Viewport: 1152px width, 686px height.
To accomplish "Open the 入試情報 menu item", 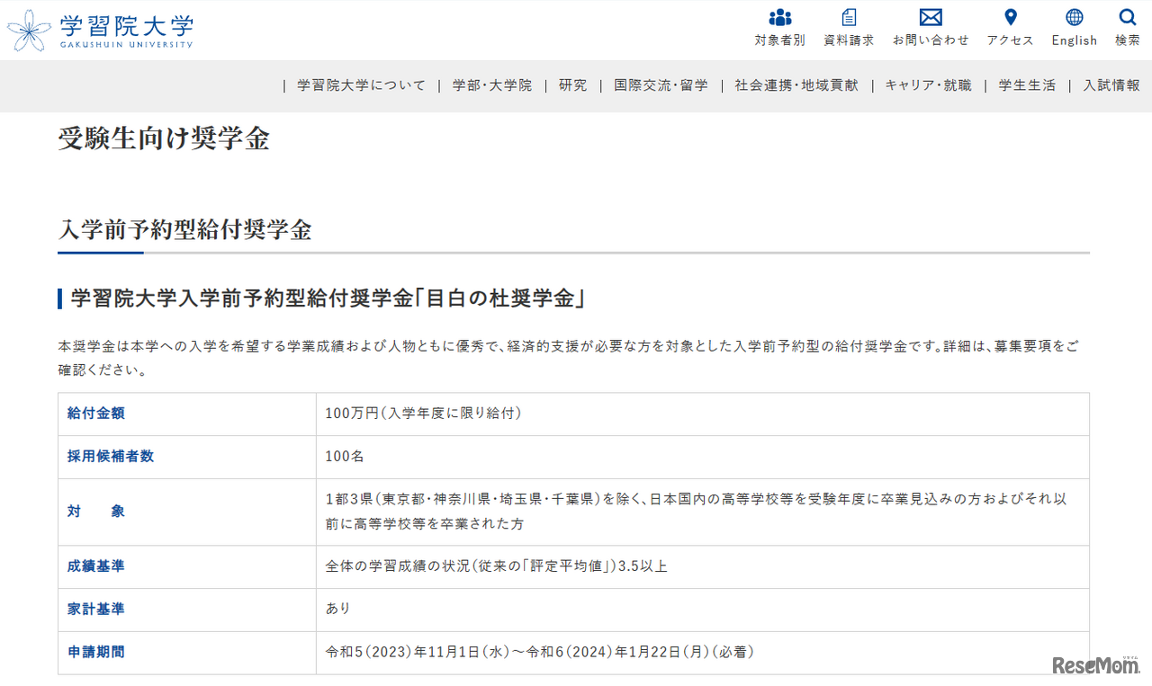I will (1111, 85).
